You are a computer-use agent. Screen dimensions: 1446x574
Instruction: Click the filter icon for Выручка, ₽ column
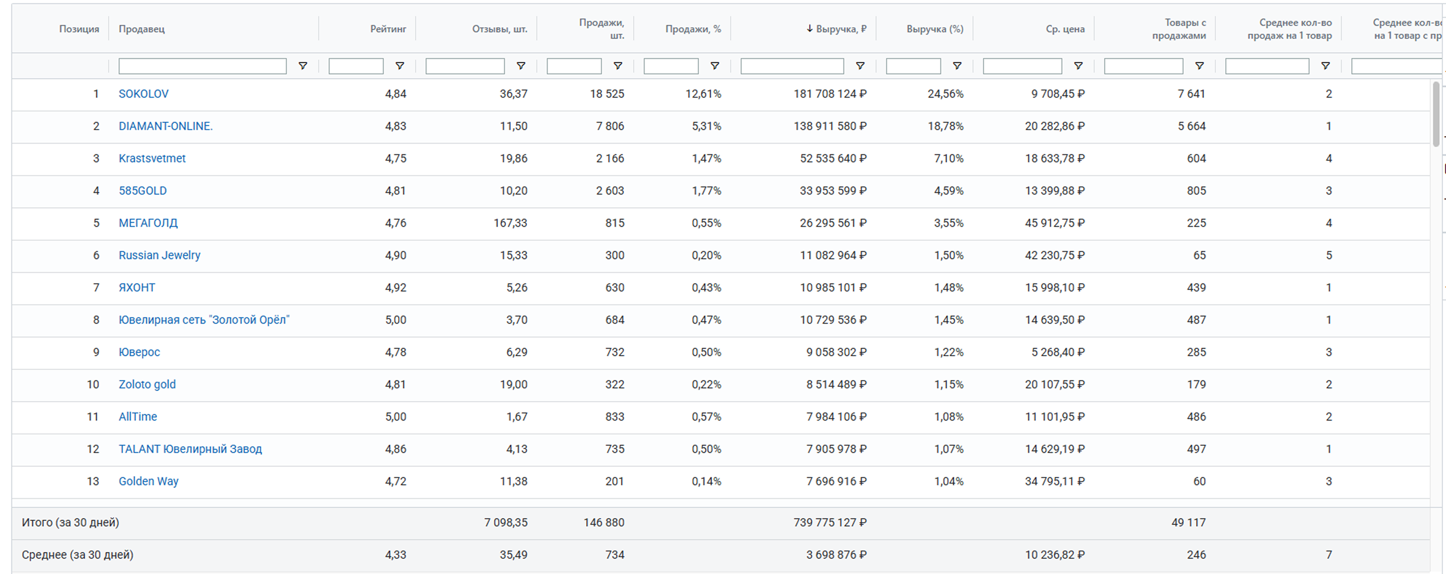(860, 66)
